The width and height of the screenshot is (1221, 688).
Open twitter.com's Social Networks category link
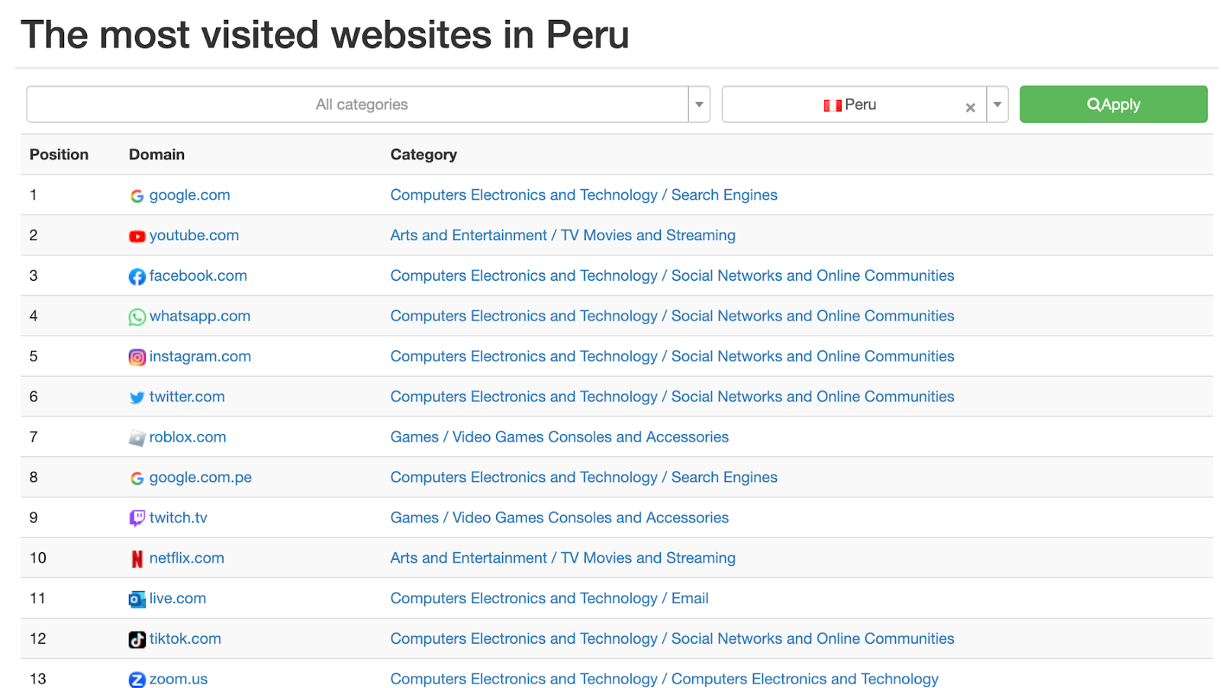[672, 397]
